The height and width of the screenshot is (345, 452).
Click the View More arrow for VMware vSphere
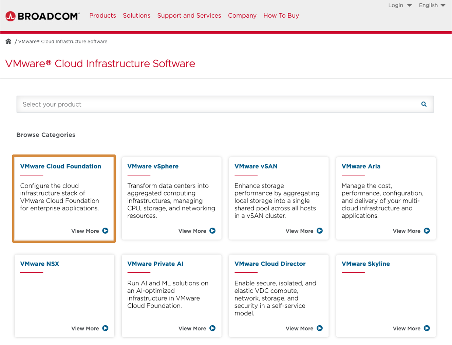tap(213, 231)
